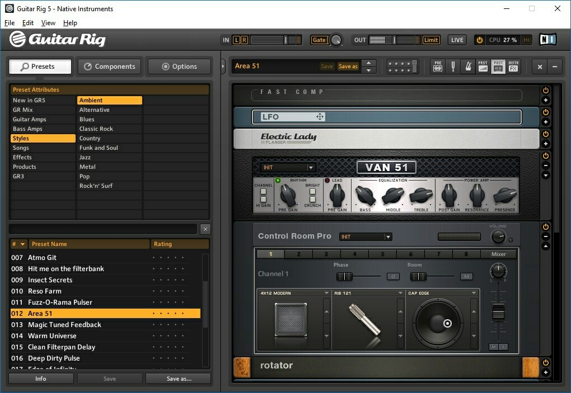Viewport: 571px width, 393px height.
Task: Minimize the Control Room Pro module
Action: (x=545, y=236)
